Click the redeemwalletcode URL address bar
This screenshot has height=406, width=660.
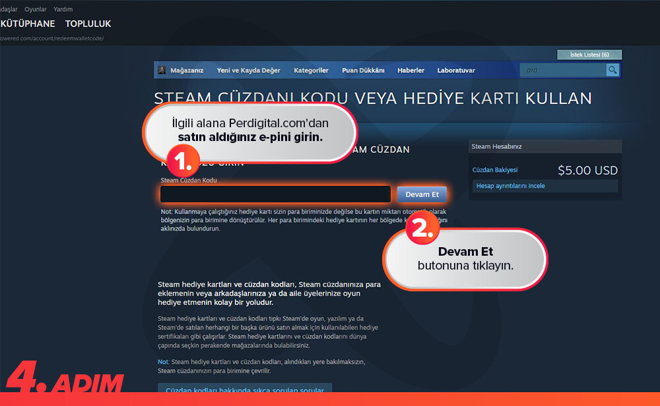click(x=53, y=38)
